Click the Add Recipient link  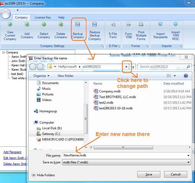pyautogui.click(x=12, y=152)
